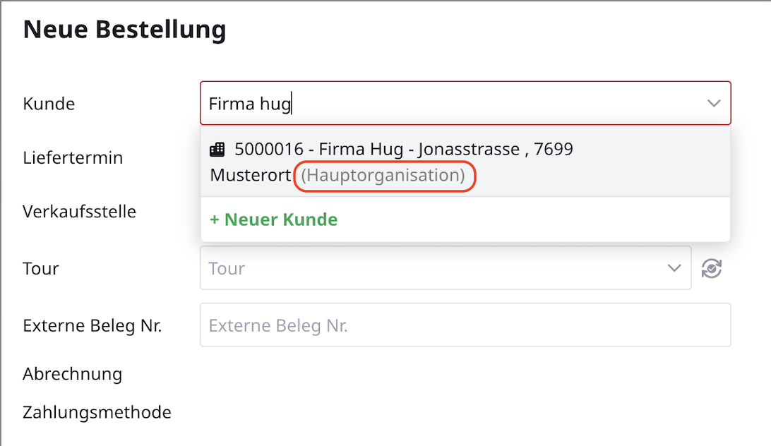Screen dimensions: 771x446
Task: Click the Neue Bestellung heading
Action: pyautogui.click(x=125, y=30)
